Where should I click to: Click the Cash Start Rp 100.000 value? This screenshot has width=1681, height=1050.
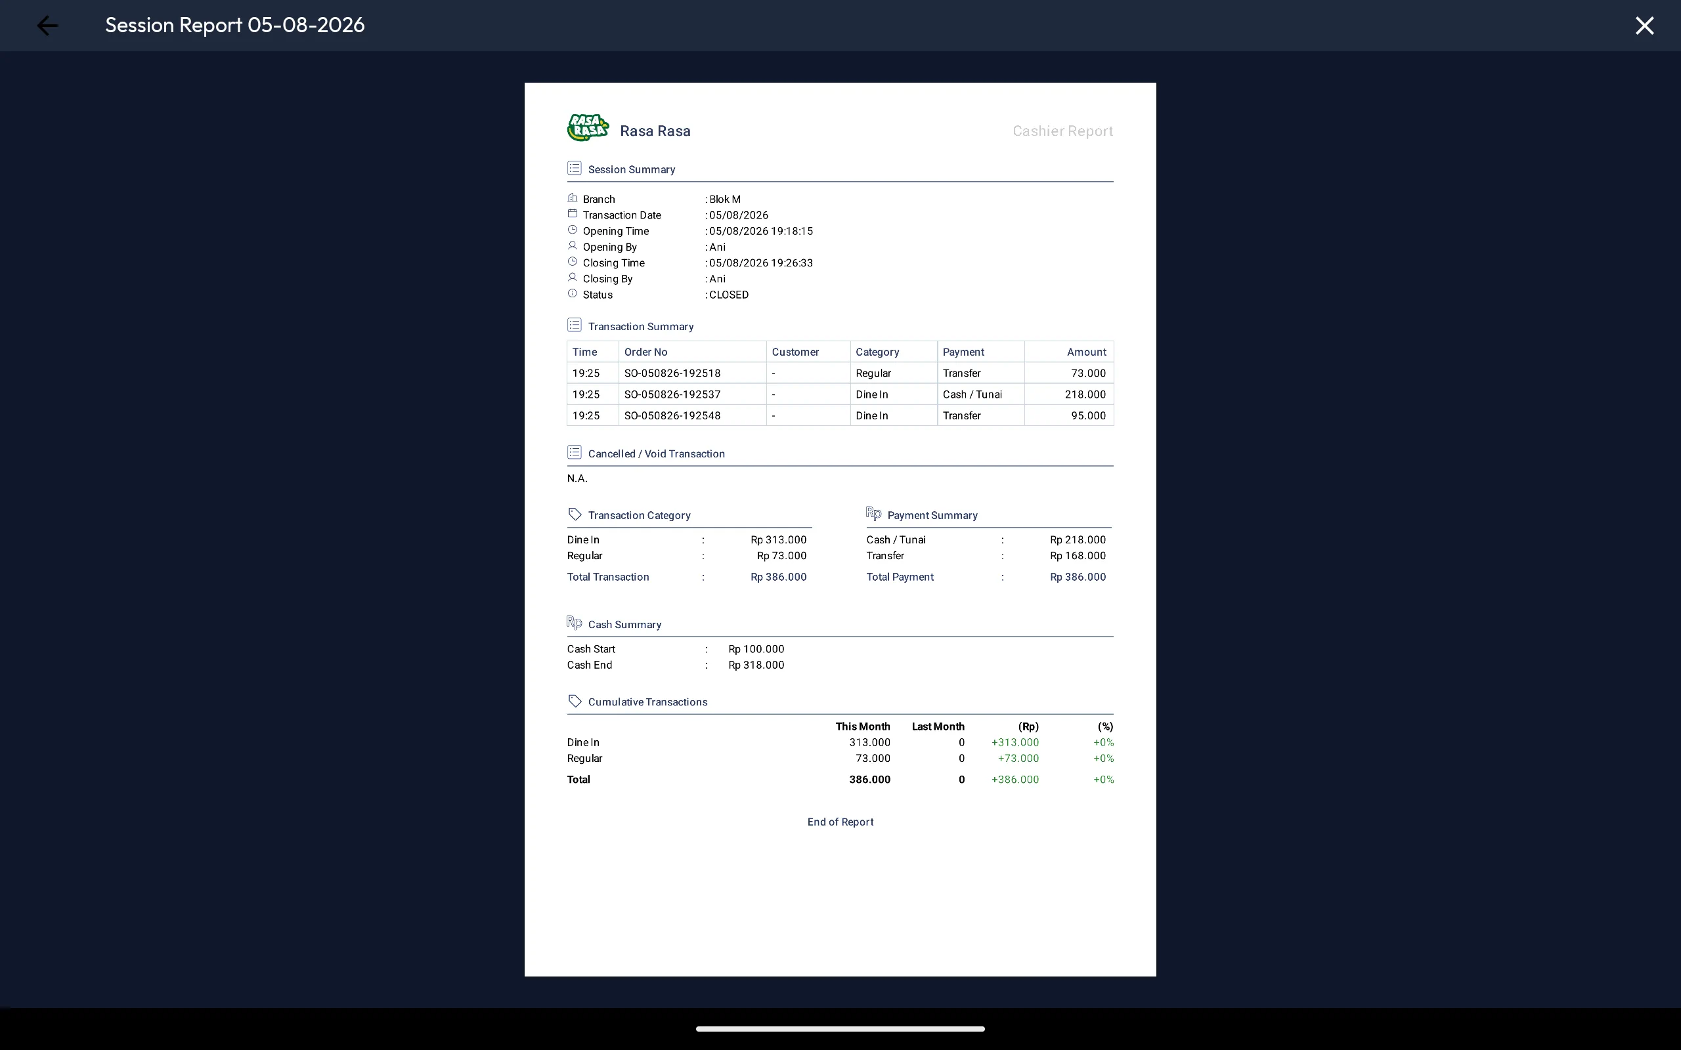pyautogui.click(x=756, y=649)
